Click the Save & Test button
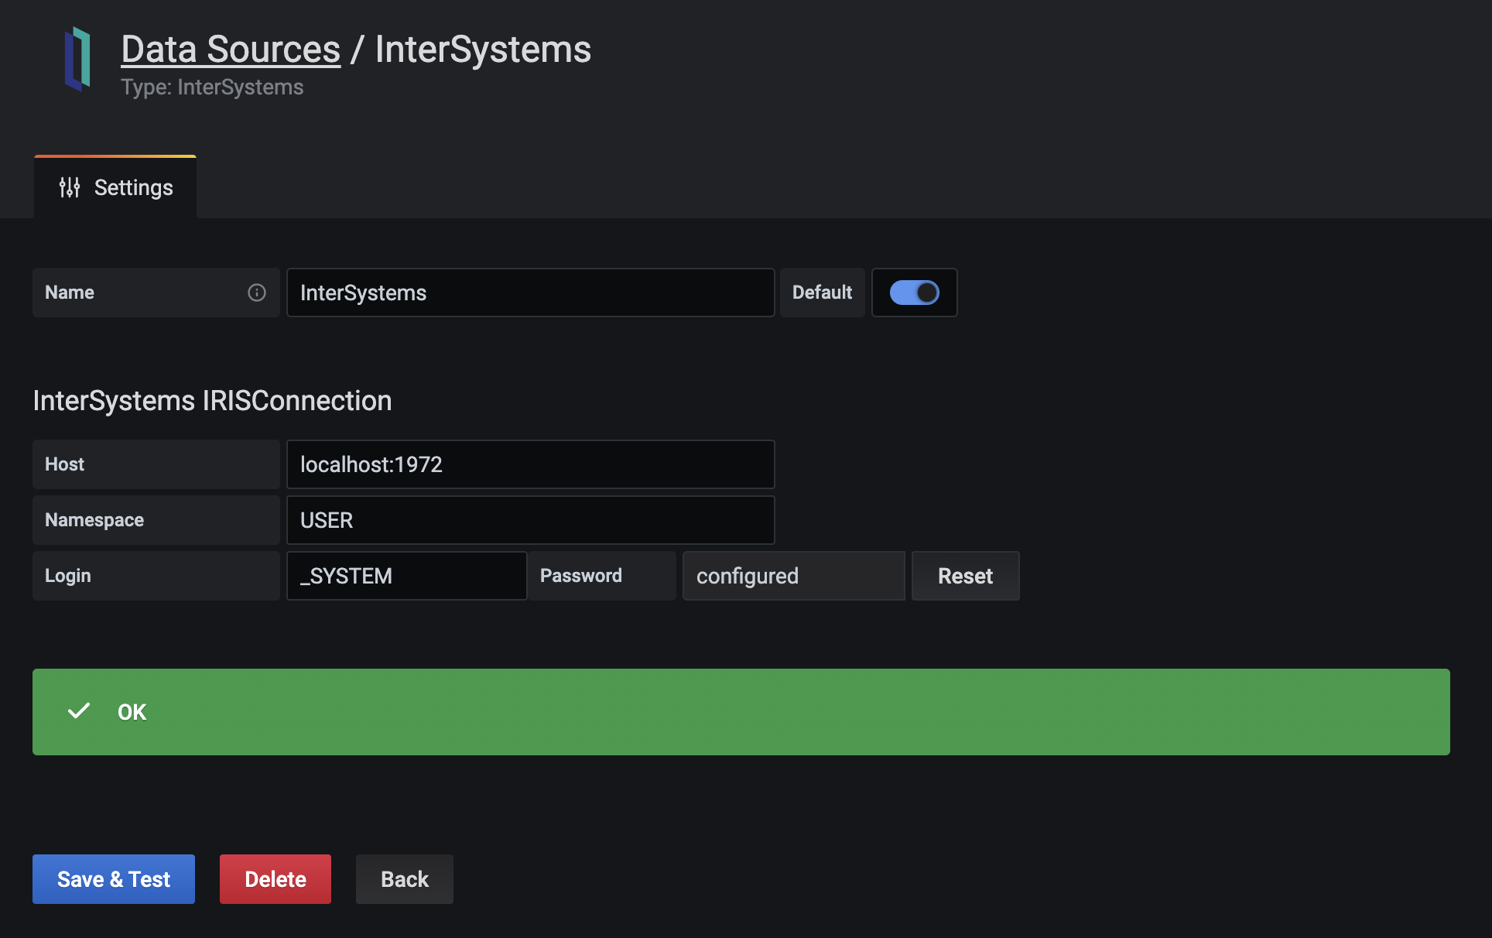Screen dimensions: 1492x938 pos(114,879)
